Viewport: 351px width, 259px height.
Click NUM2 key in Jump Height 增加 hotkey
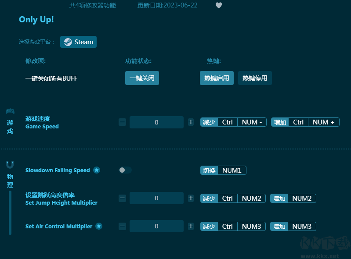(x=302, y=198)
